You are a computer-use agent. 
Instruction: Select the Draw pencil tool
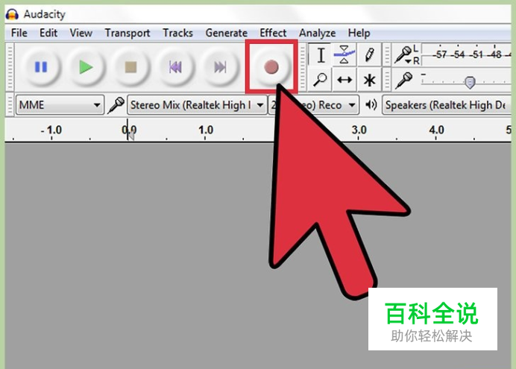coord(369,54)
